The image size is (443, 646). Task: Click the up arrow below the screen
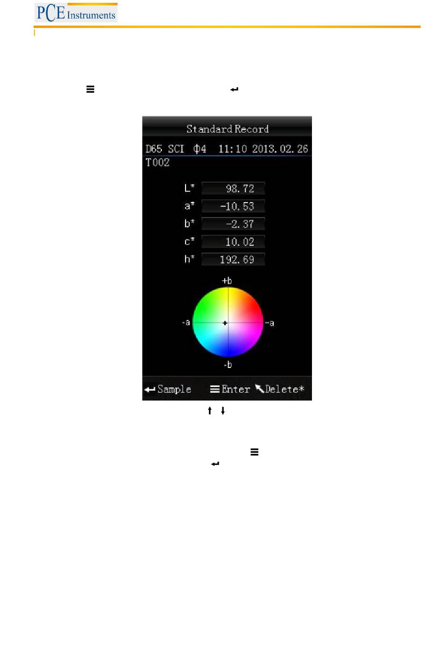[210, 410]
